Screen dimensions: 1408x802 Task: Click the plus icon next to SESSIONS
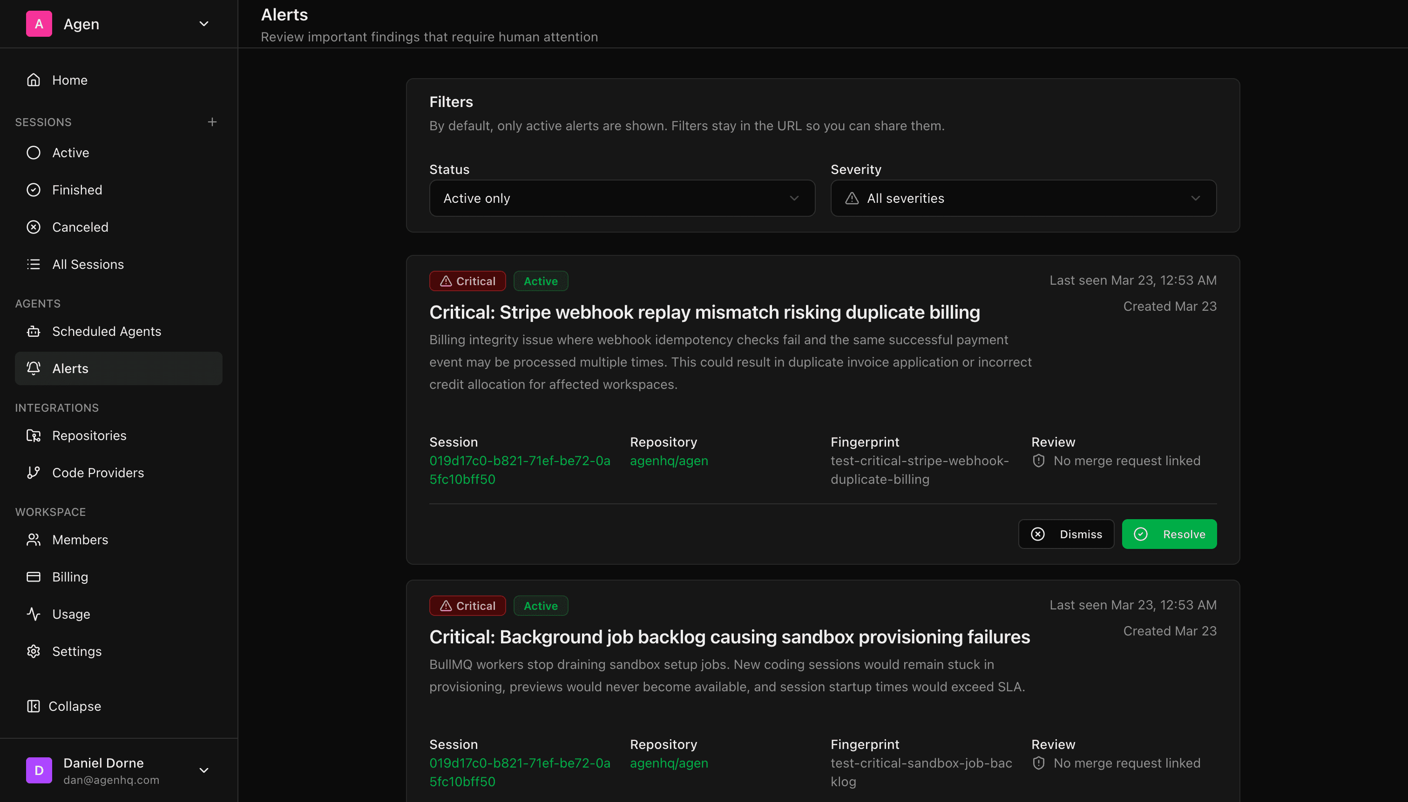(x=212, y=121)
